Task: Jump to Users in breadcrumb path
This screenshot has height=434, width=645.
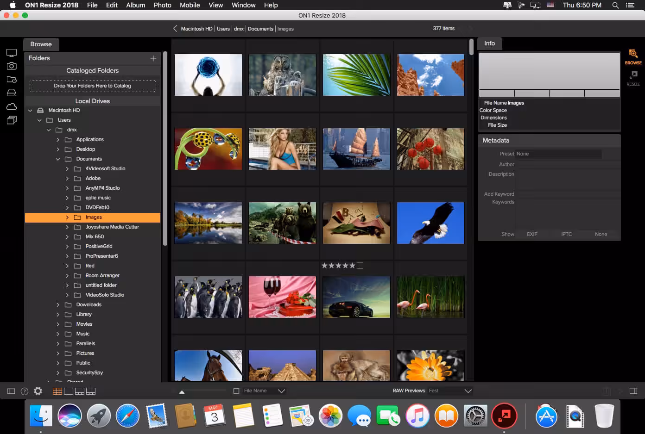Action: pyautogui.click(x=223, y=29)
